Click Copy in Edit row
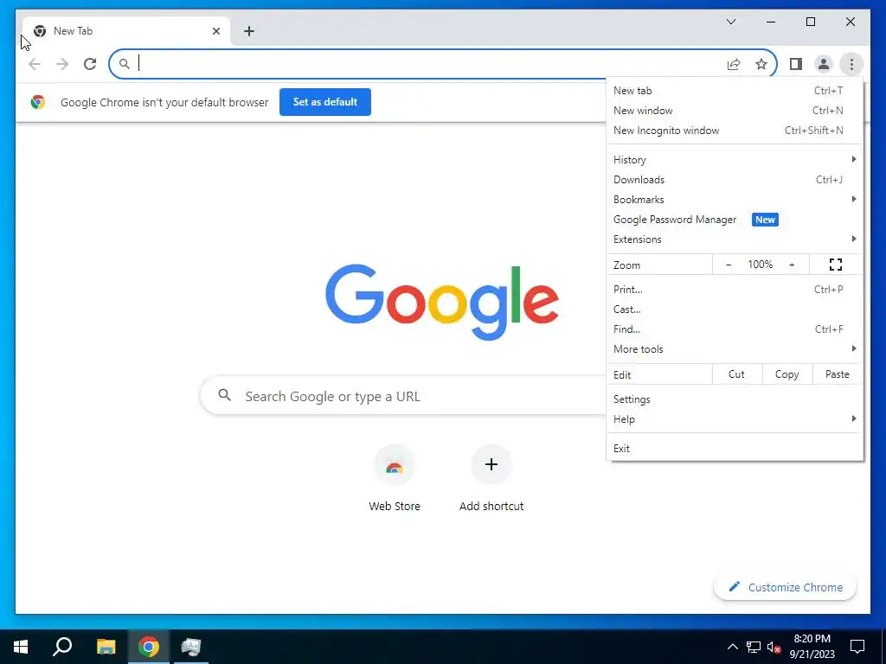The image size is (886, 664). coord(787,374)
